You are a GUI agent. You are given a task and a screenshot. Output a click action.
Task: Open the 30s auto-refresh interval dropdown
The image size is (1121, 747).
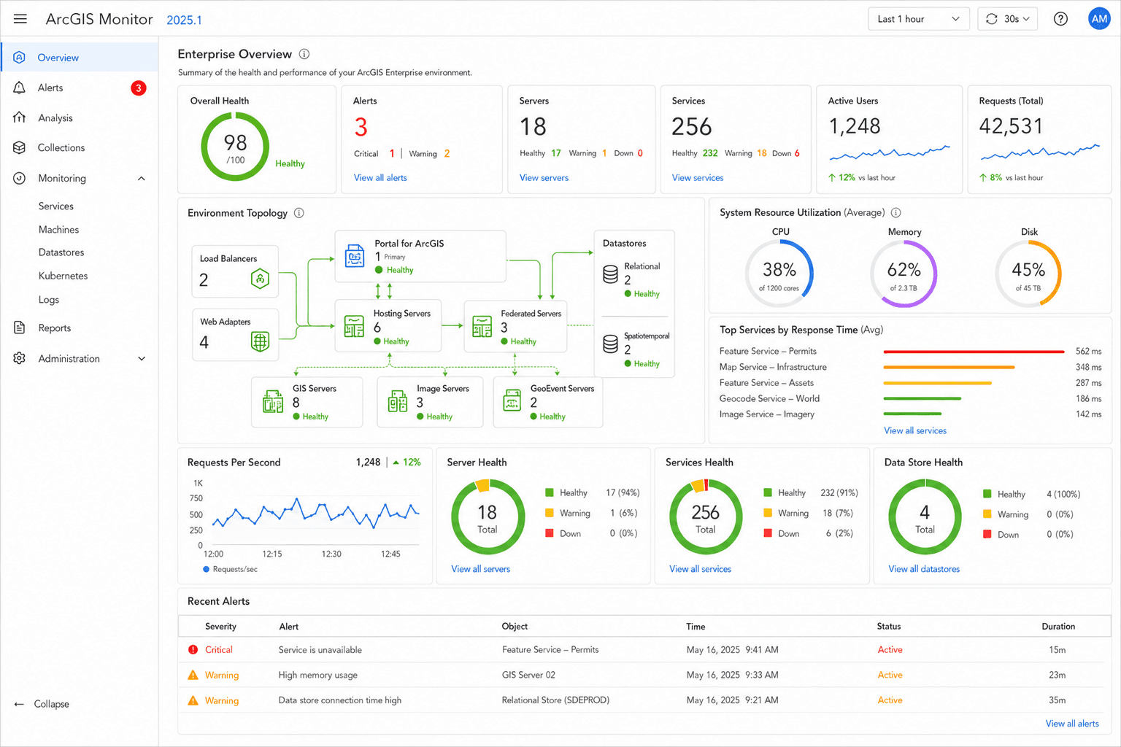point(1008,19)
